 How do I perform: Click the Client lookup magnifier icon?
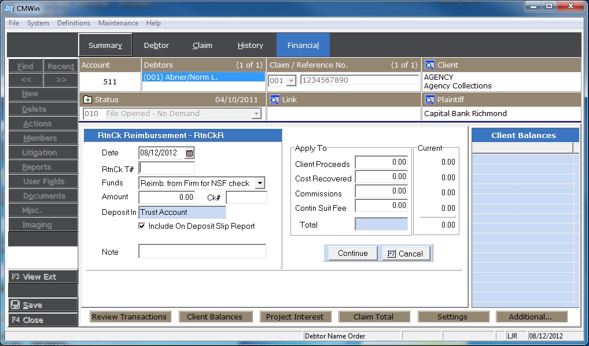(430, 65)
